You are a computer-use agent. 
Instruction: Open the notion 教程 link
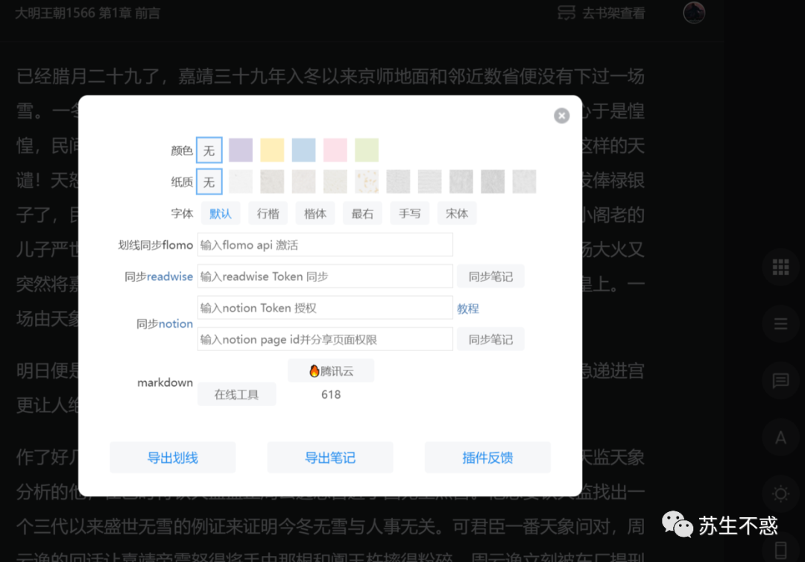click(x=467, y=309)
